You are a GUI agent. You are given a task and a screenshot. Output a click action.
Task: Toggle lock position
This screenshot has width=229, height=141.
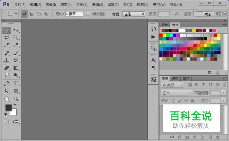[186, 101]
